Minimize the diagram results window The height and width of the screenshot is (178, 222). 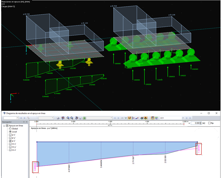coord(201,113)
